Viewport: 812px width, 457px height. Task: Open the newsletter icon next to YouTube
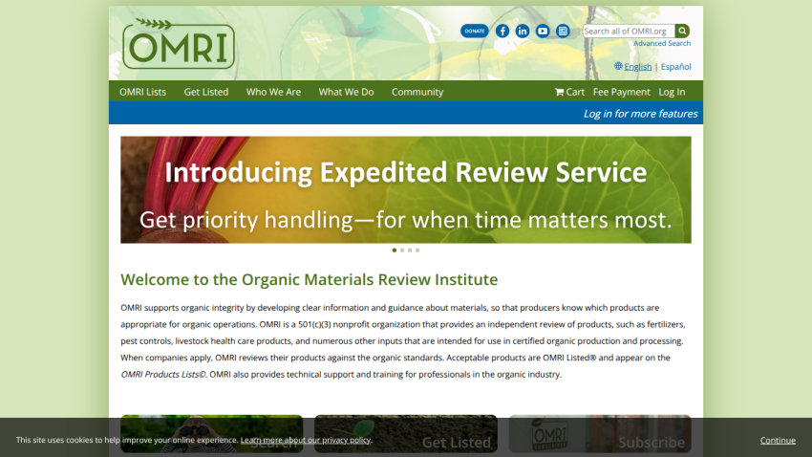pyautogui.click(x=563, y=32)
